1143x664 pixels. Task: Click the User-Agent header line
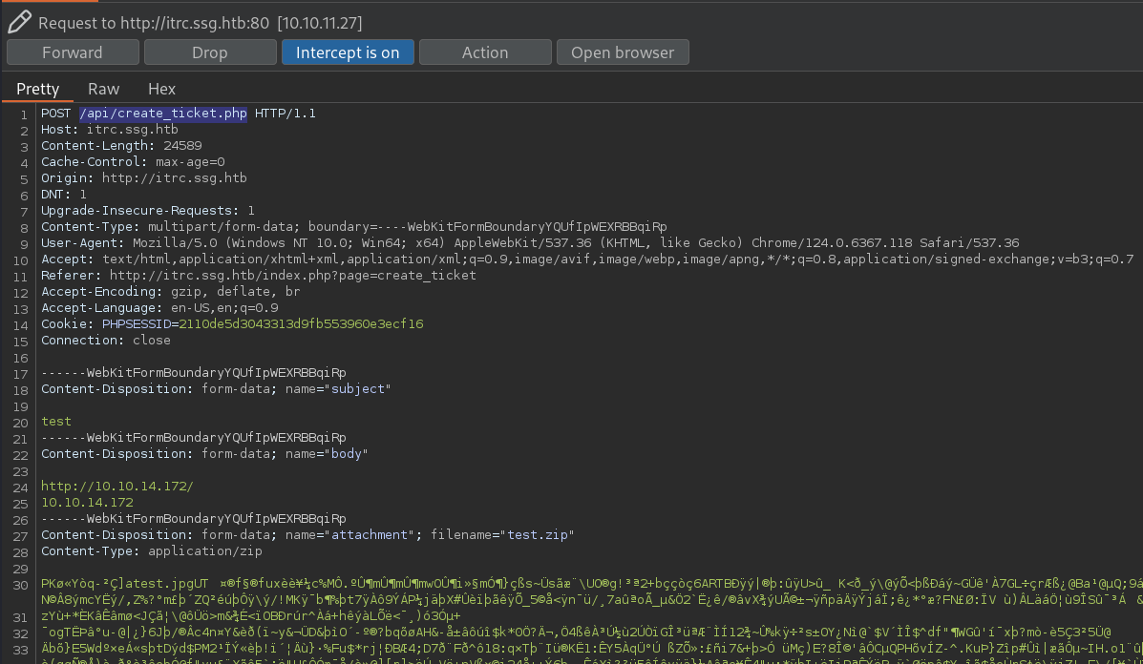tap(530, 243)
